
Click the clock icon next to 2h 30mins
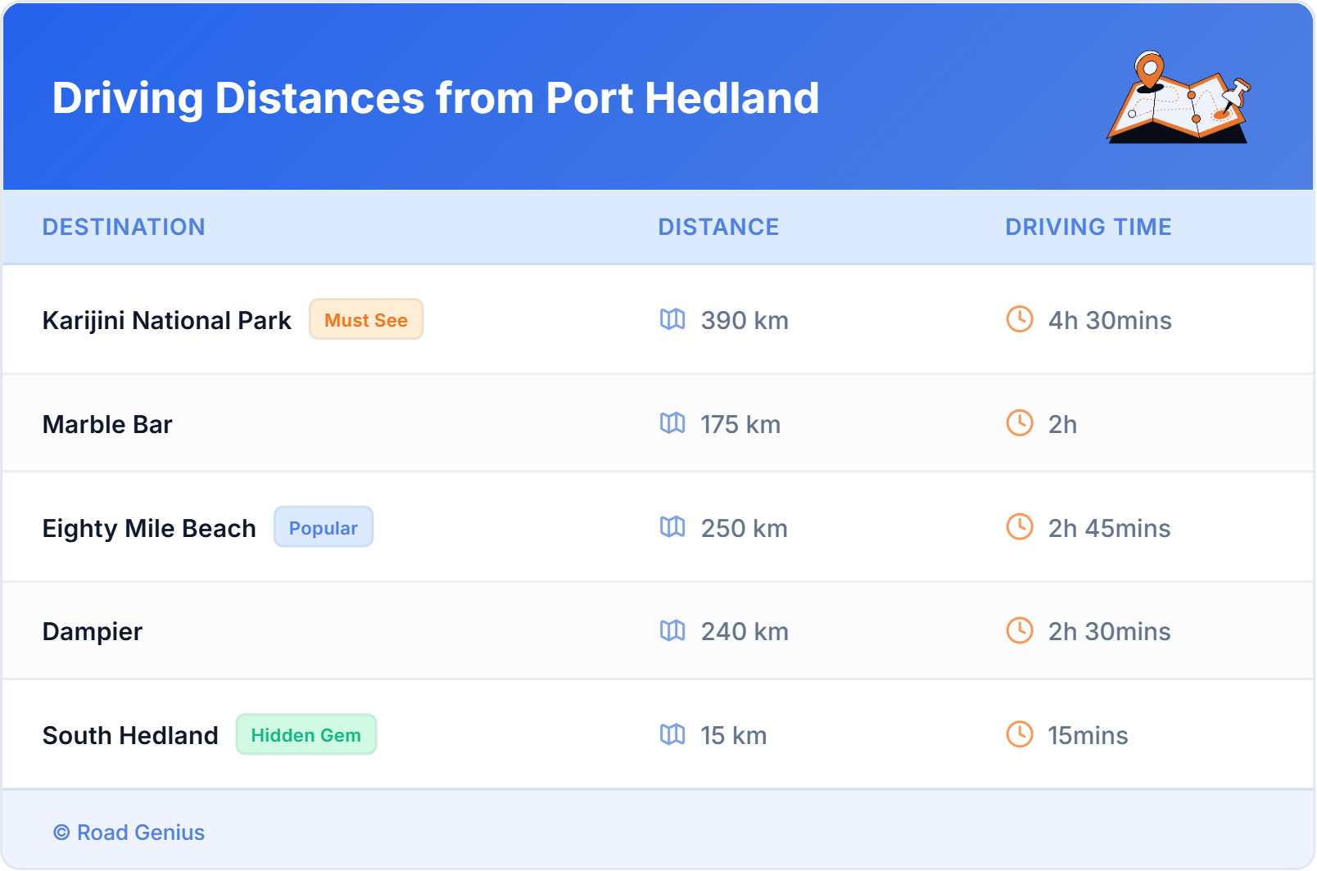[x=1019, y=631]
